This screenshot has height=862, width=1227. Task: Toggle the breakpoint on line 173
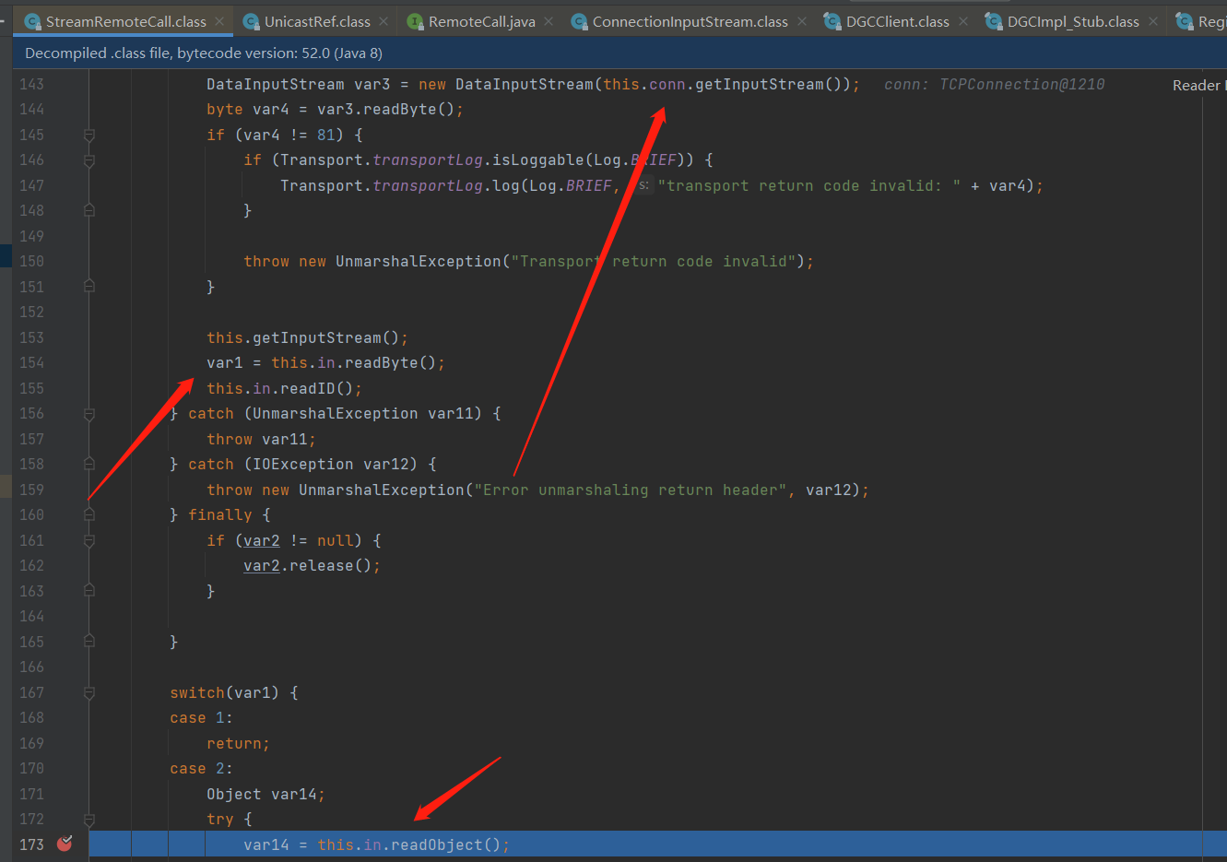pos(65,844)
